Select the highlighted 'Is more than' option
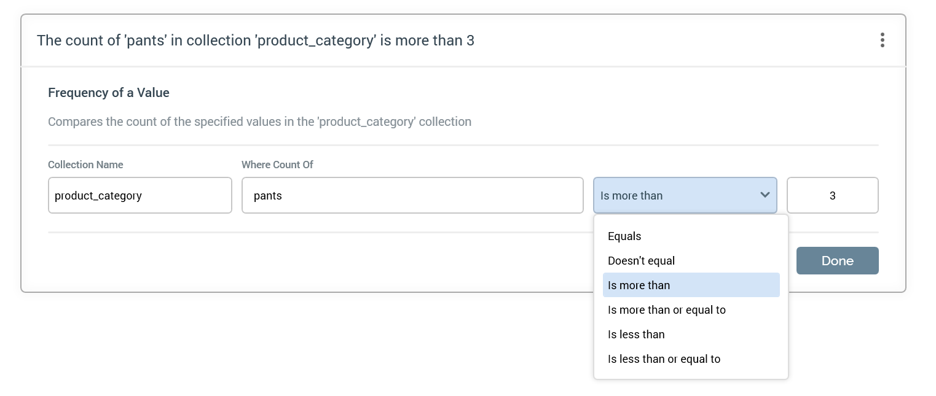Viewport: 936px width, 396px height. click(639, 285)
